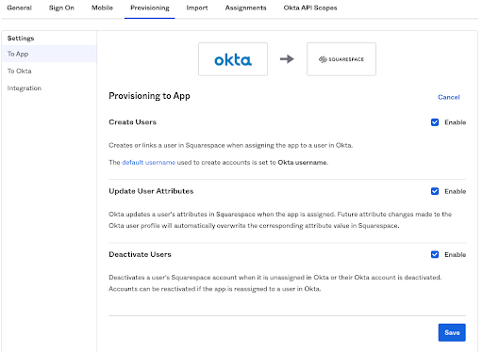Select To Okta in Settings sidebar
483x352 pixels.
pos(49,71)
